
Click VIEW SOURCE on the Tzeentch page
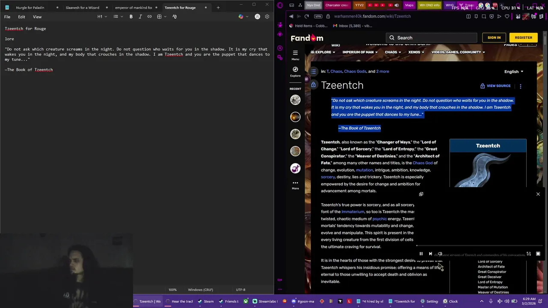(495, 86)
